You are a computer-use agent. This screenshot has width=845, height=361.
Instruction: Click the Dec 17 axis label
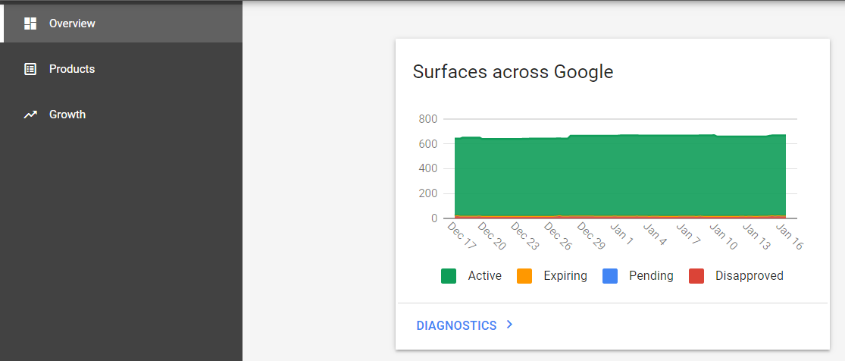tap(462, 237)
